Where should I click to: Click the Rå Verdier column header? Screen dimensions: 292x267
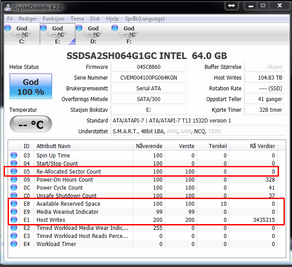(254, 146)
